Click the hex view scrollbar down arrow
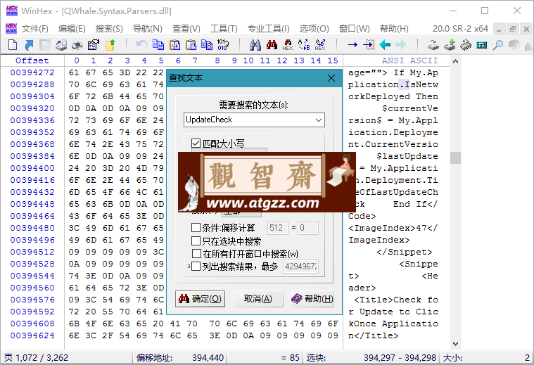 pos(455,343)
